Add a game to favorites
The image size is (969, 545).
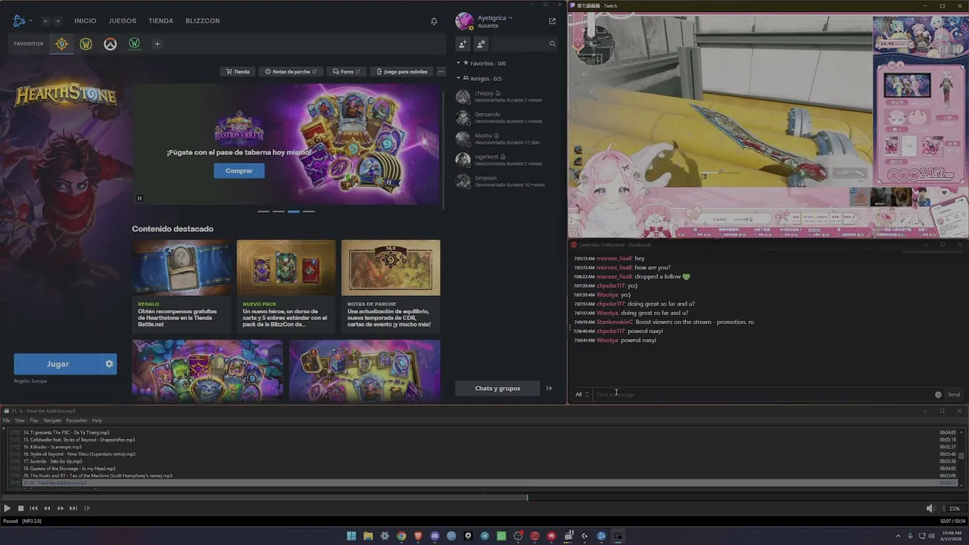pyautogui.click(x=157, y=44)
